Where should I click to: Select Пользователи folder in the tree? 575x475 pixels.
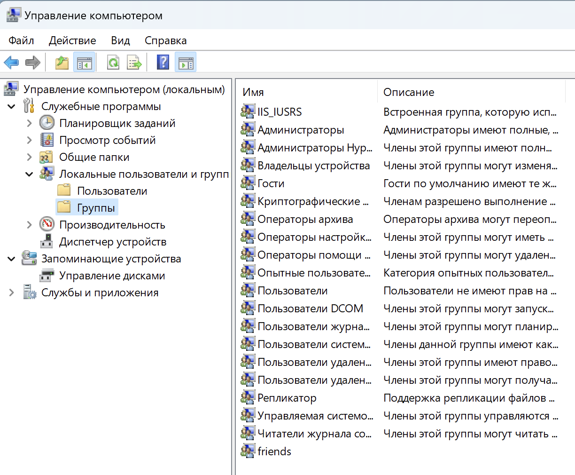click(x=112, y=191)
